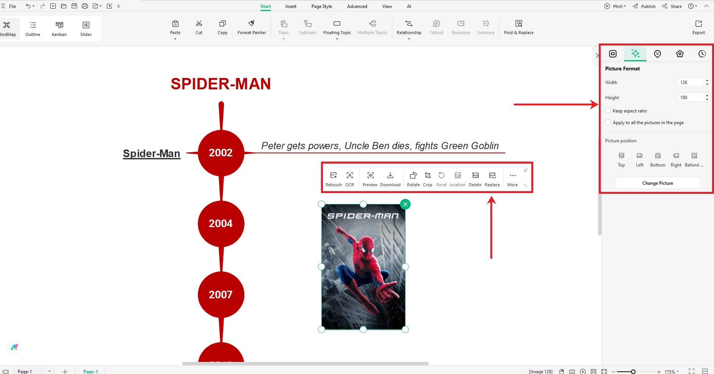Open the first style panel tab
This screenshot has height=374, width=714.
click(613, 54)
